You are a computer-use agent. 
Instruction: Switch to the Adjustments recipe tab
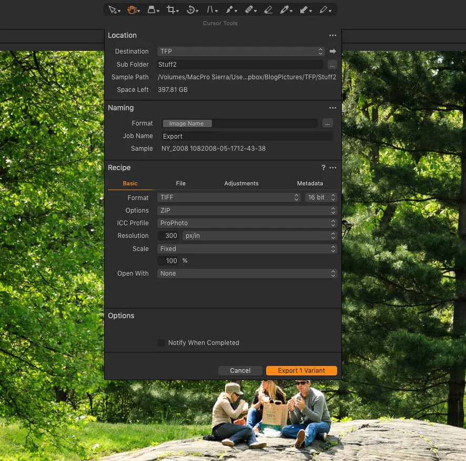(x=241, y=183)
